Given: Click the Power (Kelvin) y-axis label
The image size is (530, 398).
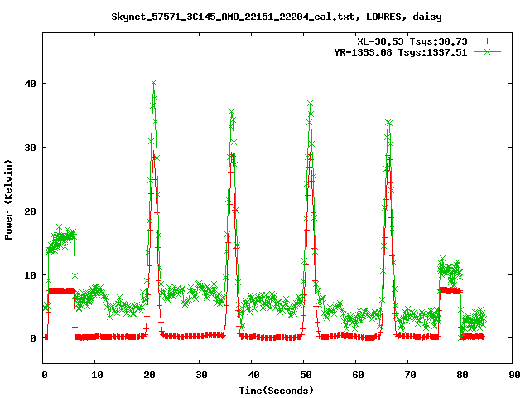Looking at the screenshot, I should point(8,200).
